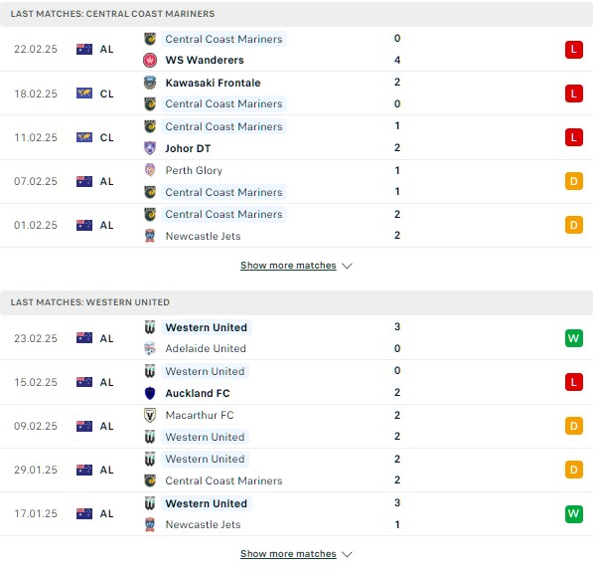Click date 29.01.25
Screen dimensions: 595x573
click(x=36, y=470)
